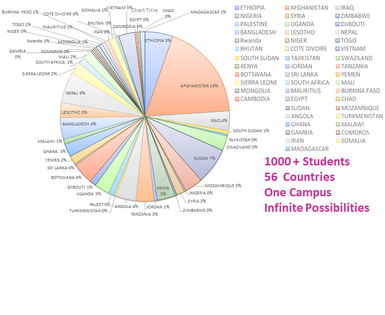Click the "MOZAMBIQUE 3%" data label
Viewport: 385px width, 315px height.
223,186
